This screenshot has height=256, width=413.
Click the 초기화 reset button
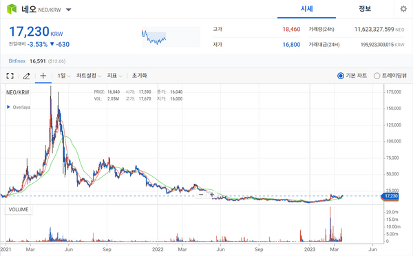[139, 76]
